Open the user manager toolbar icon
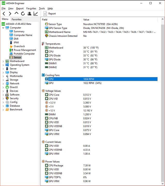165x186 pixels. [x=29, y=14]
